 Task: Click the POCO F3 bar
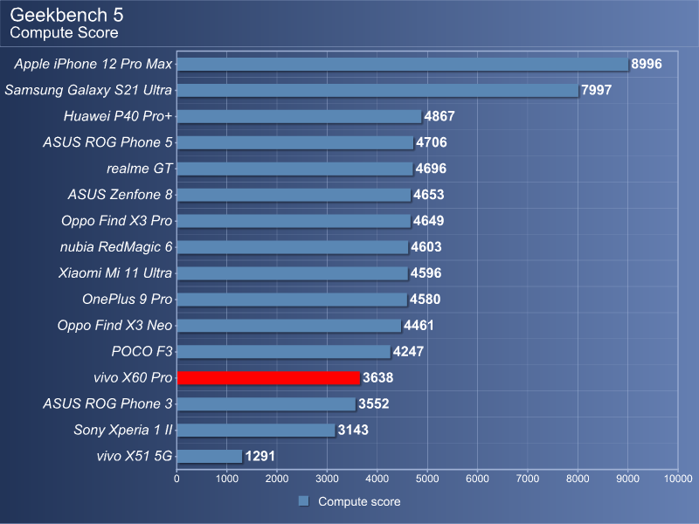283,352
